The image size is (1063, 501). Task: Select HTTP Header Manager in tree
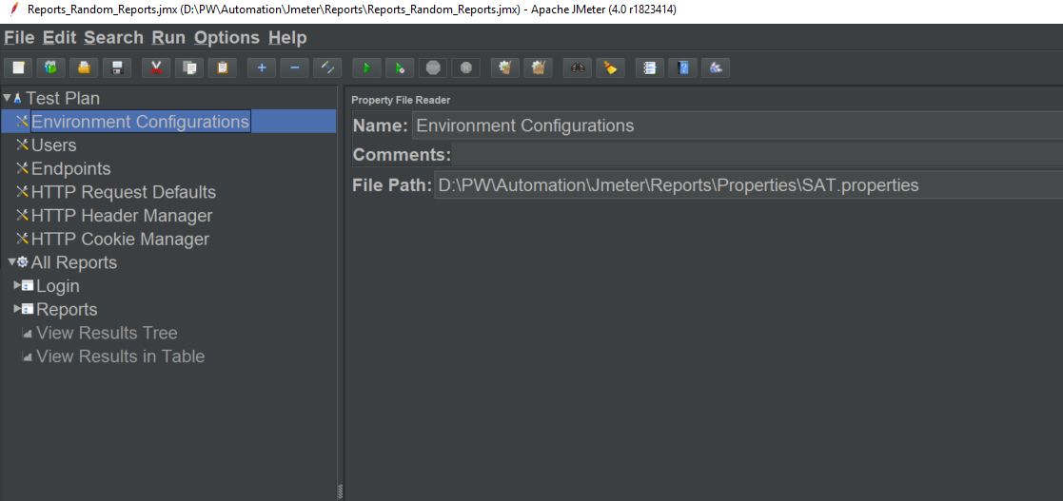pyautogui.click(x=122, y=216)
